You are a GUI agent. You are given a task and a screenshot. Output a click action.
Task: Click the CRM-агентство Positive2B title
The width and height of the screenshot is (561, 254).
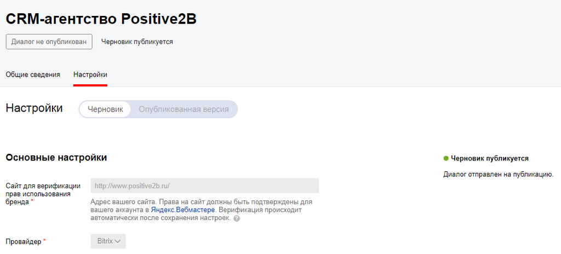101,19
